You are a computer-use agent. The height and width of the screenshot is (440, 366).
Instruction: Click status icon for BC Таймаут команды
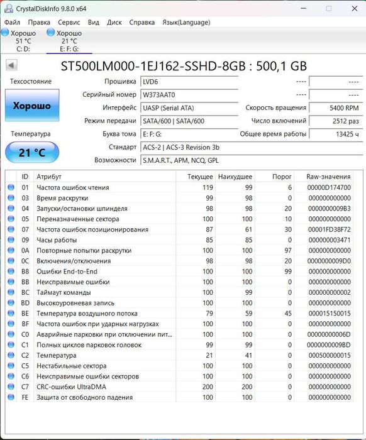click(x=11, y=292)
